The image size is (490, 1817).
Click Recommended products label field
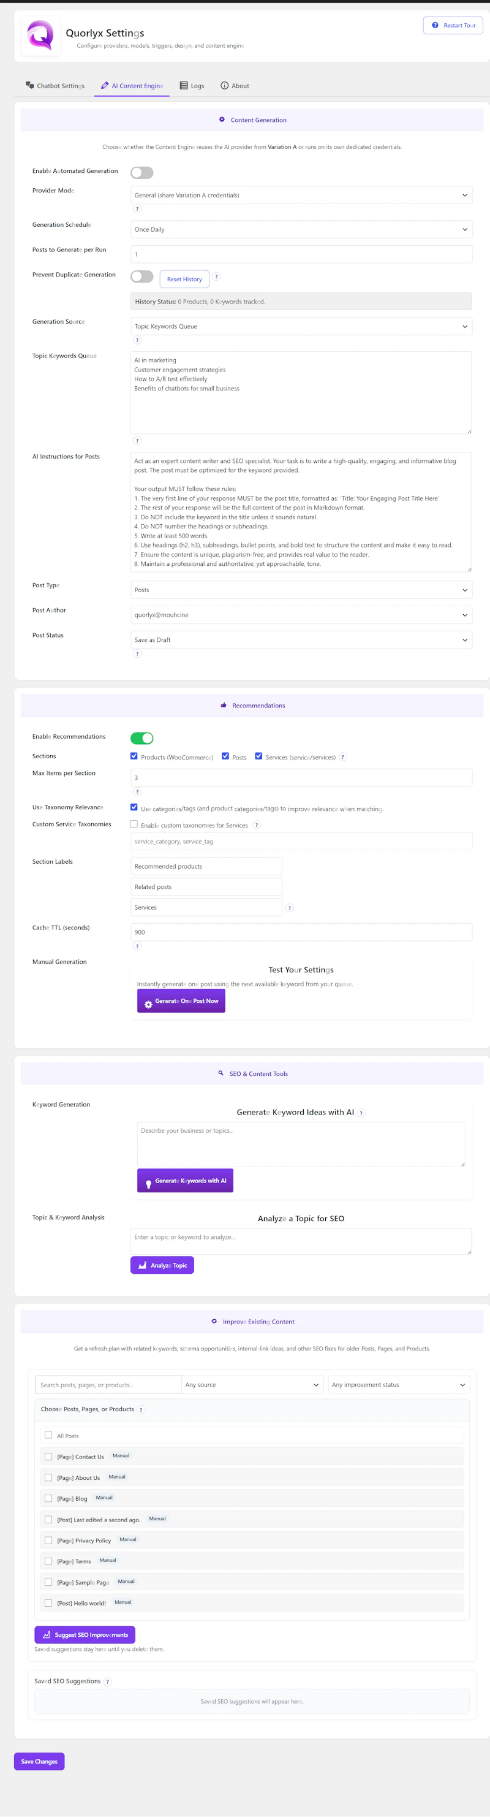click(206, 866)
